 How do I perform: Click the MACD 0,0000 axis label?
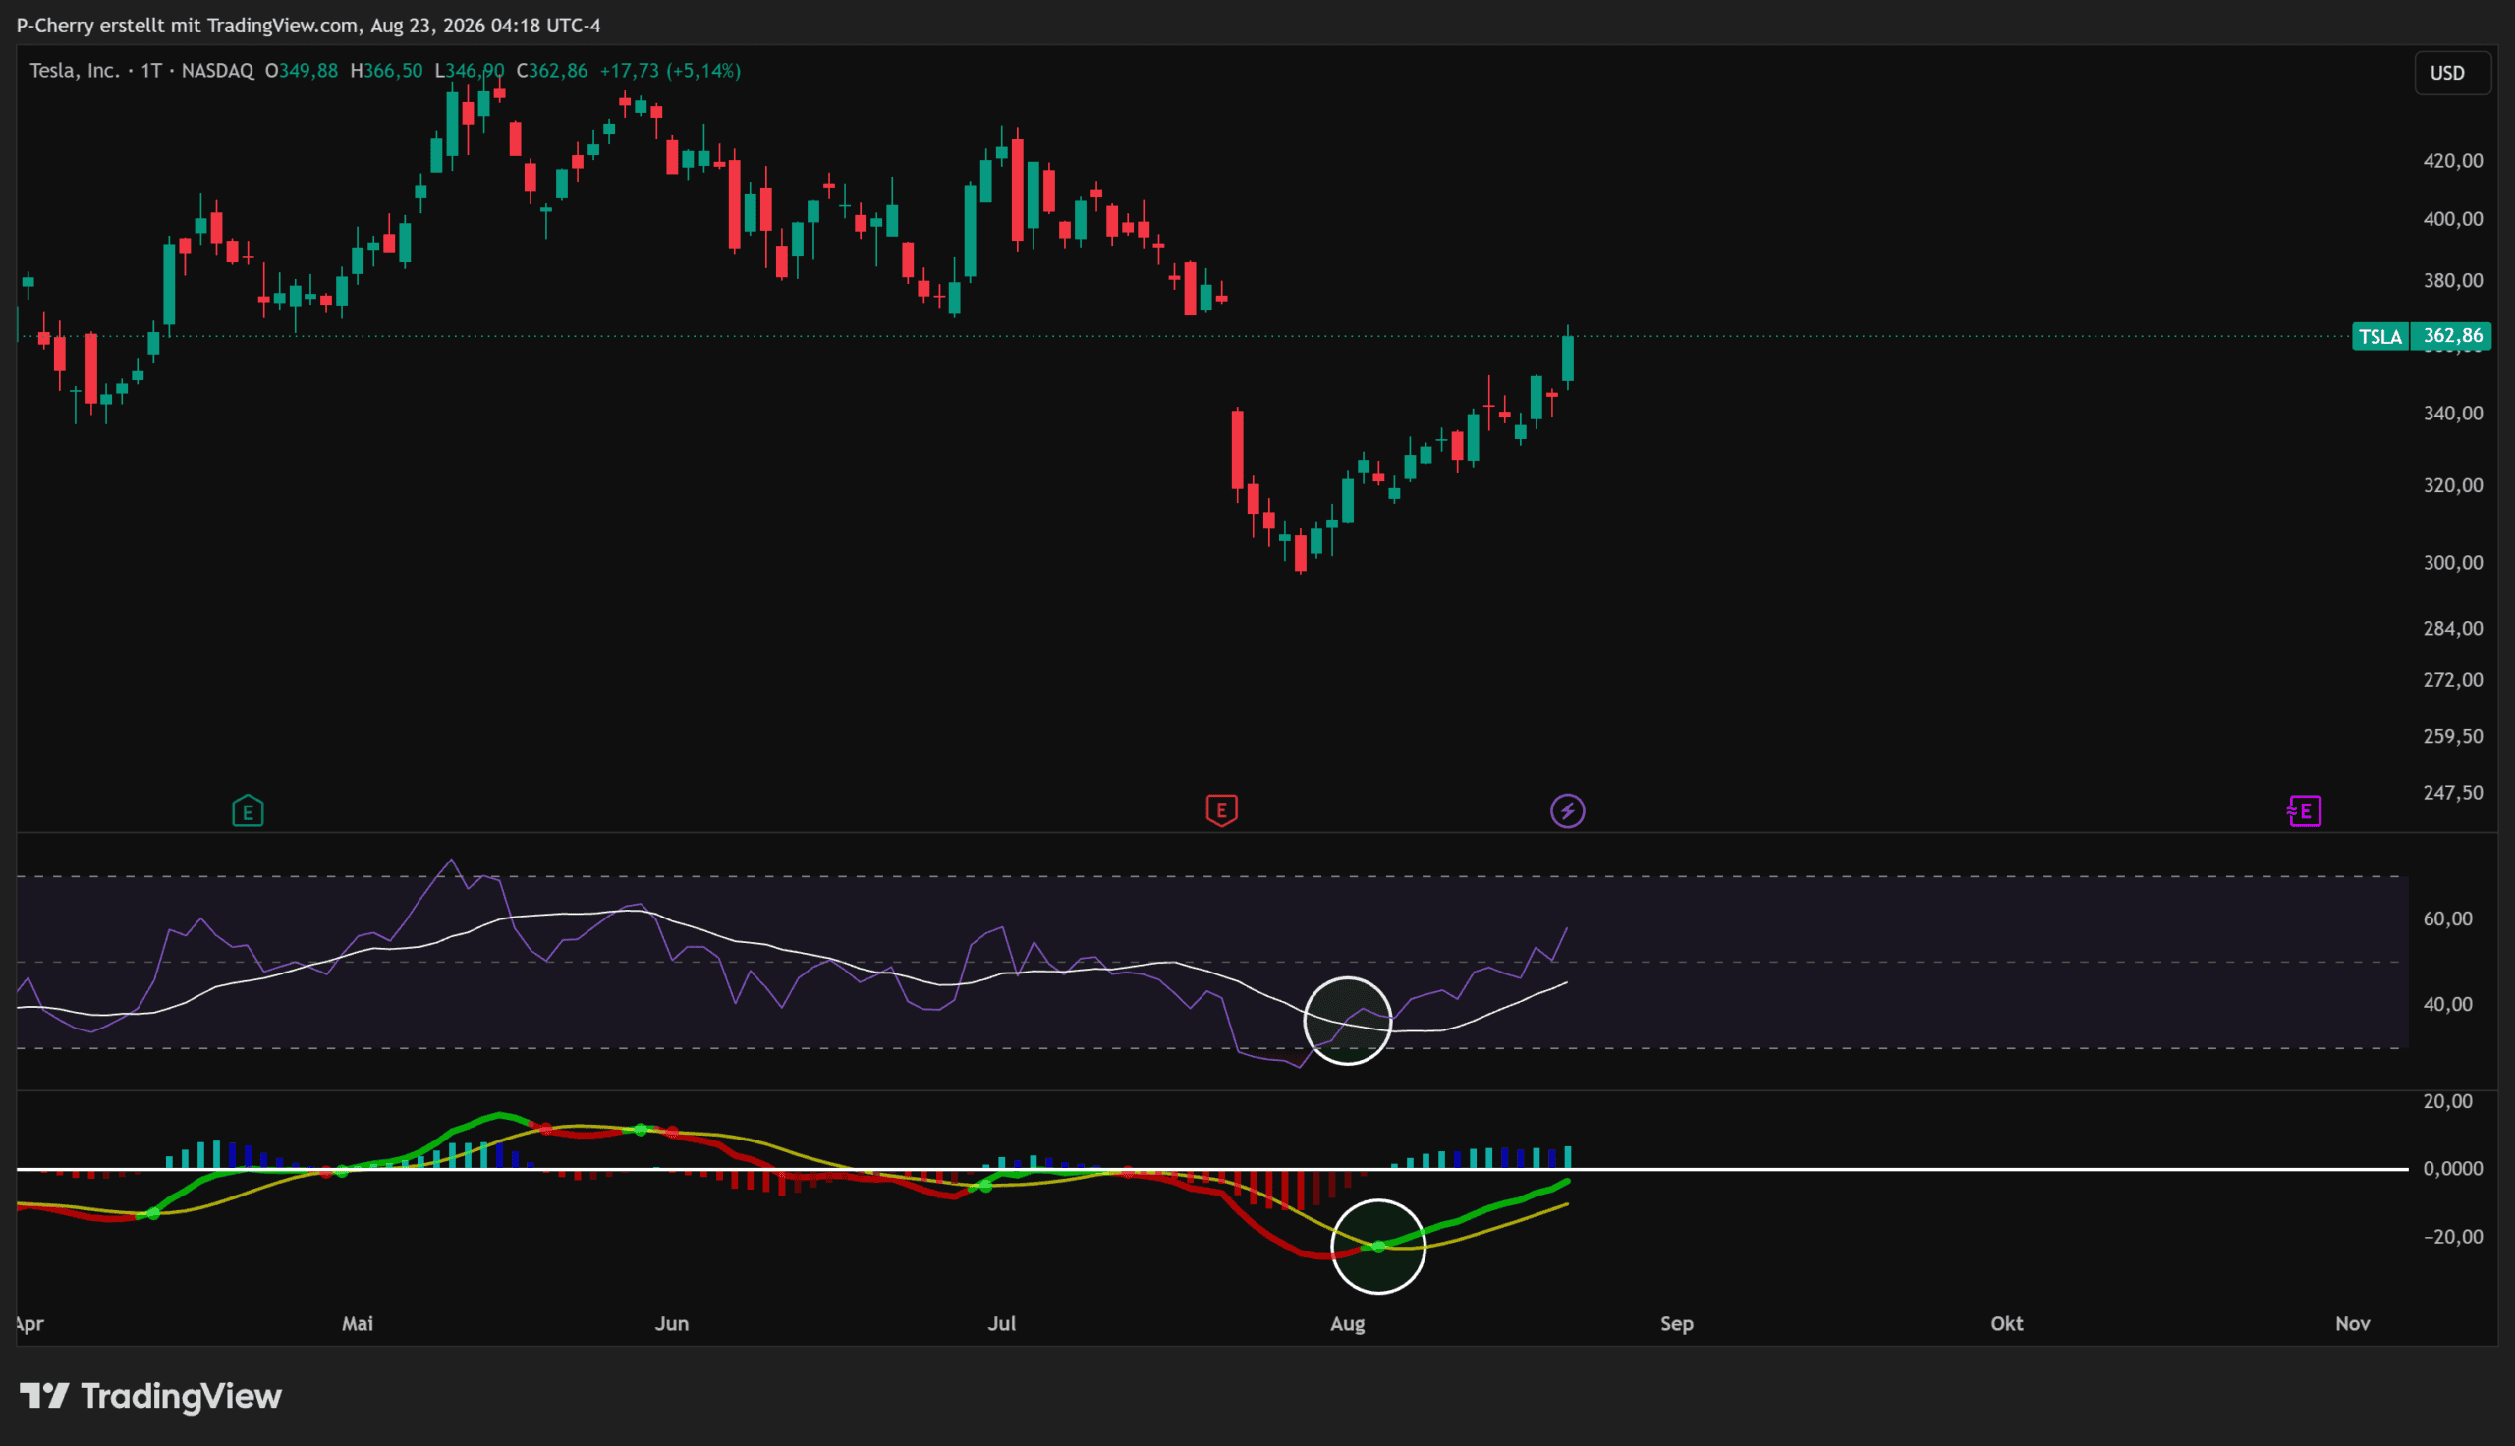[x=2452, y=1169]
